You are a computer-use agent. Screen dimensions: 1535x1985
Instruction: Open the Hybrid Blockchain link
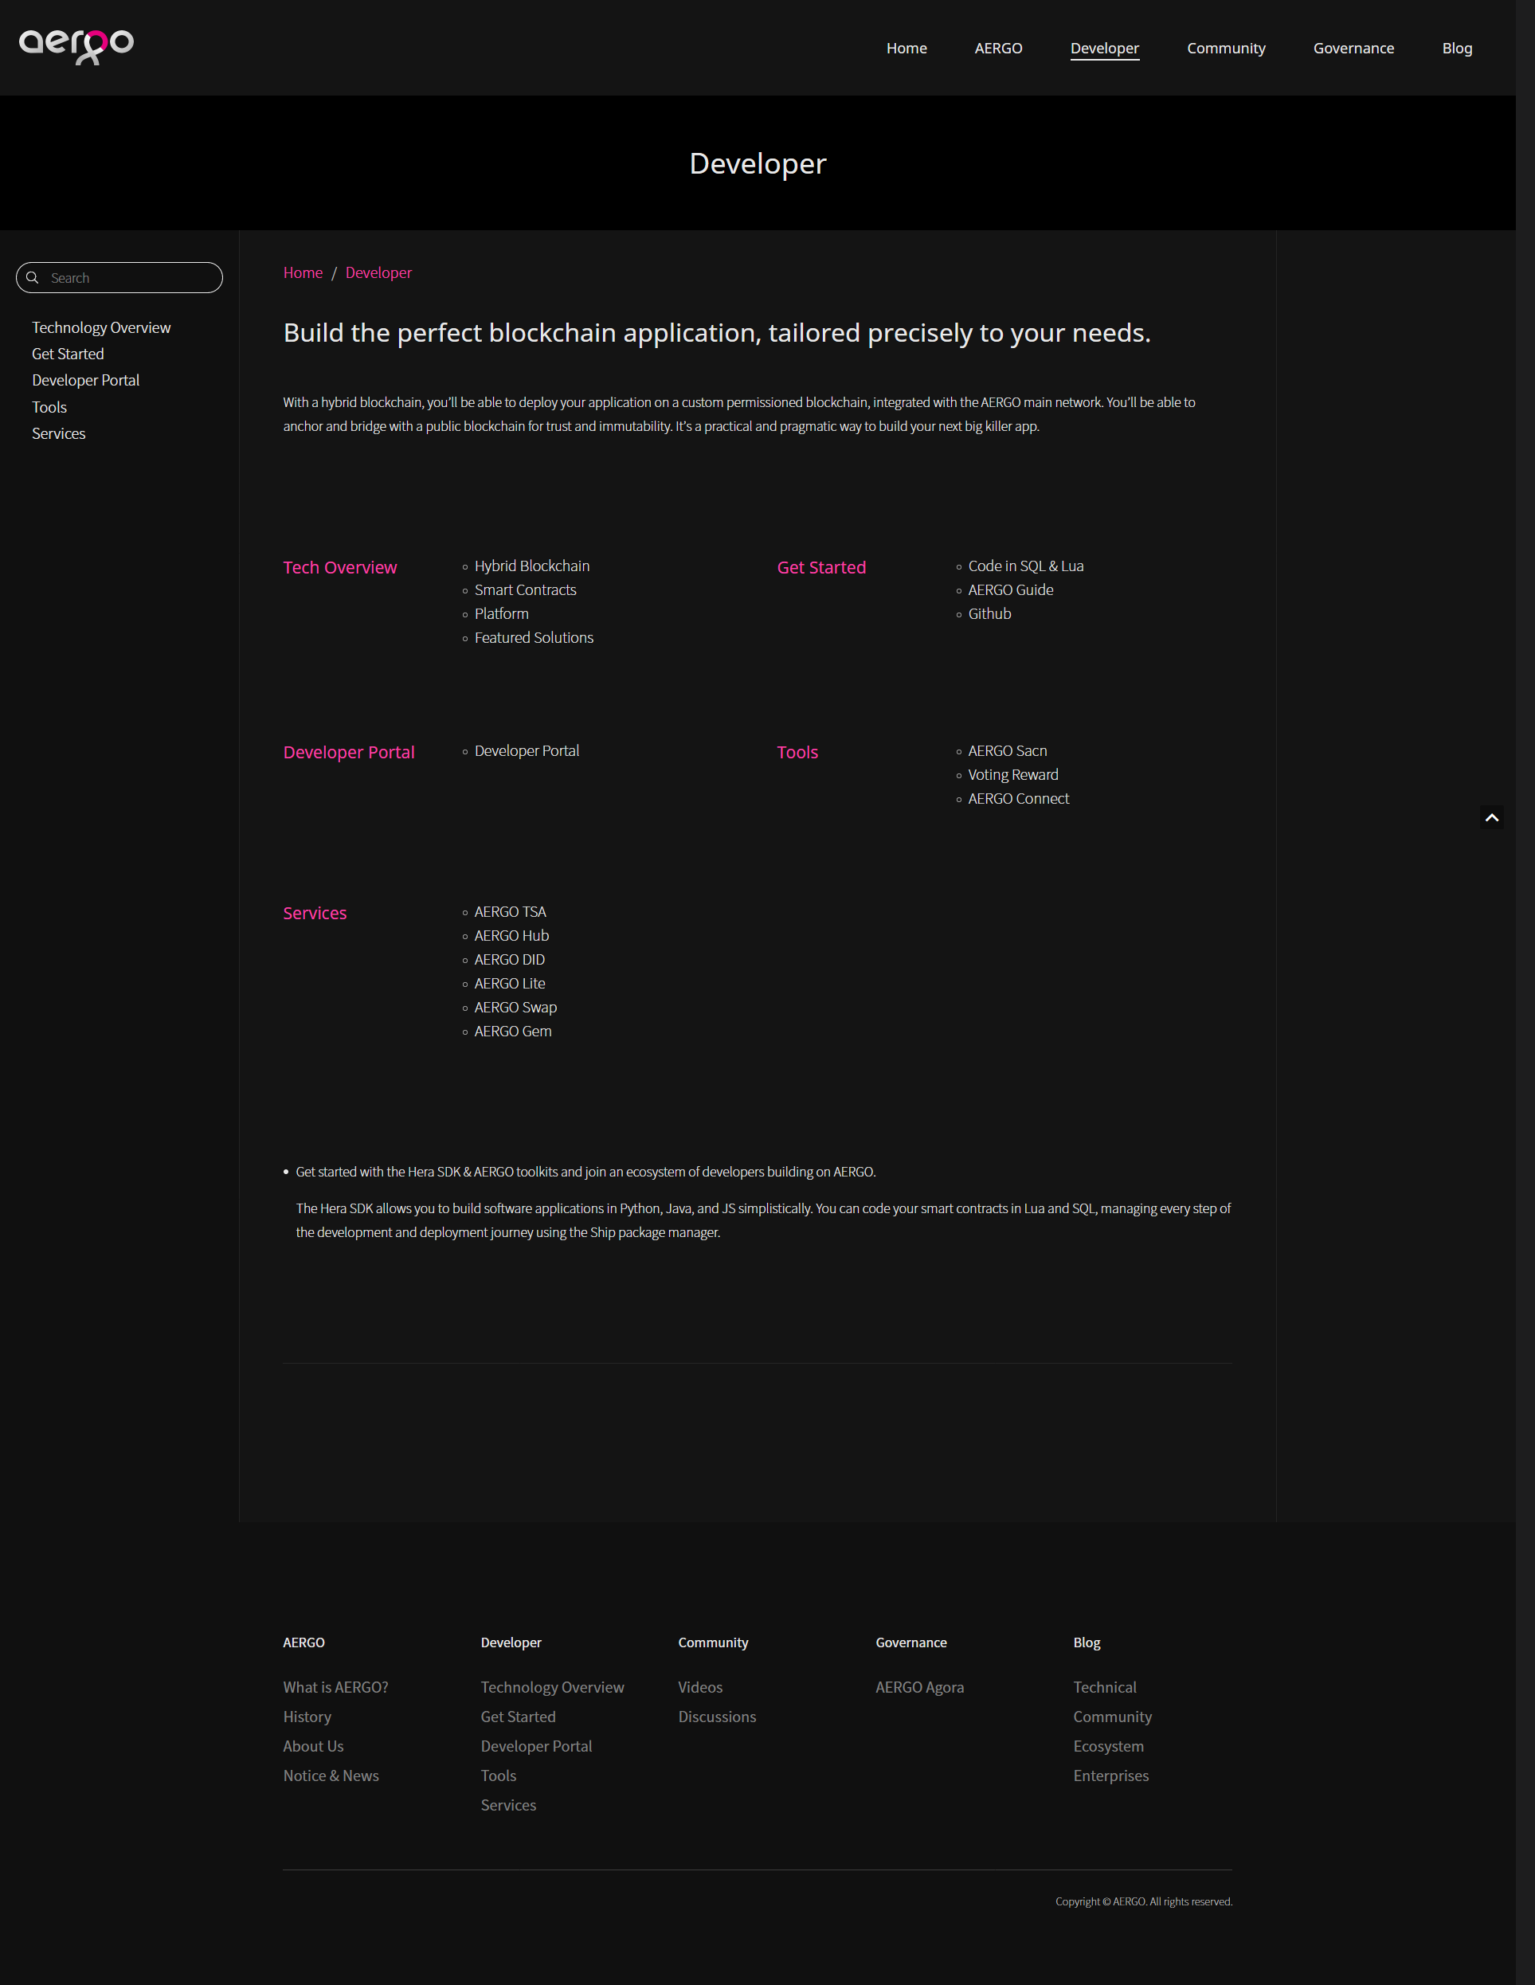pos(531,566)
